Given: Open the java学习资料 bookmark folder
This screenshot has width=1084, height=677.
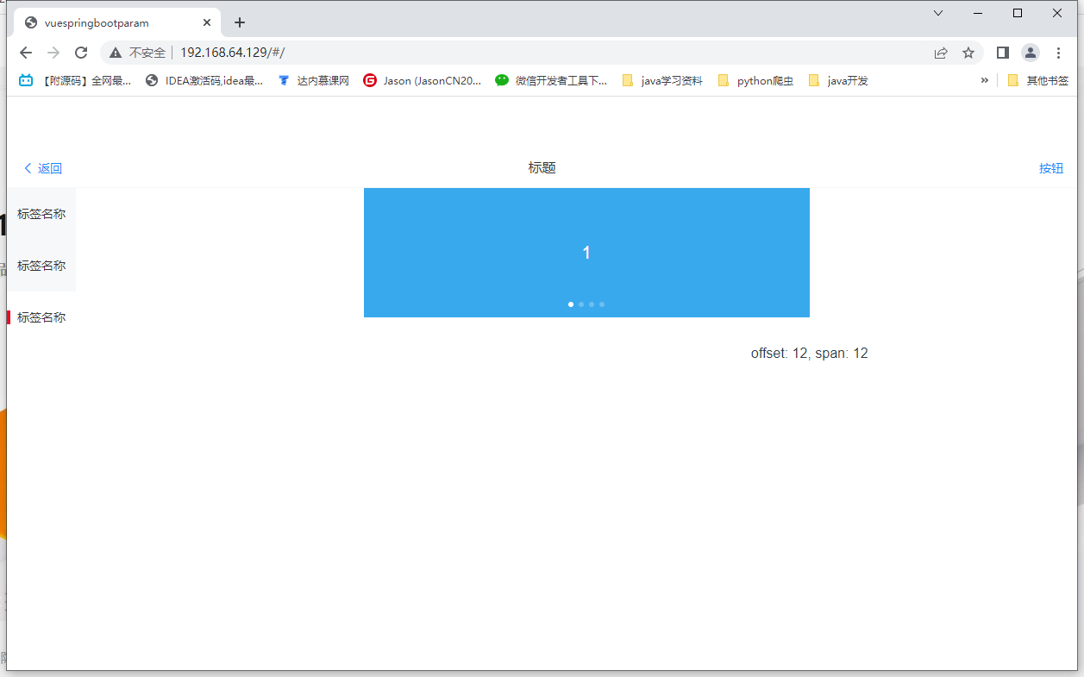Looking at the screenshot, I should click(662, 80).
